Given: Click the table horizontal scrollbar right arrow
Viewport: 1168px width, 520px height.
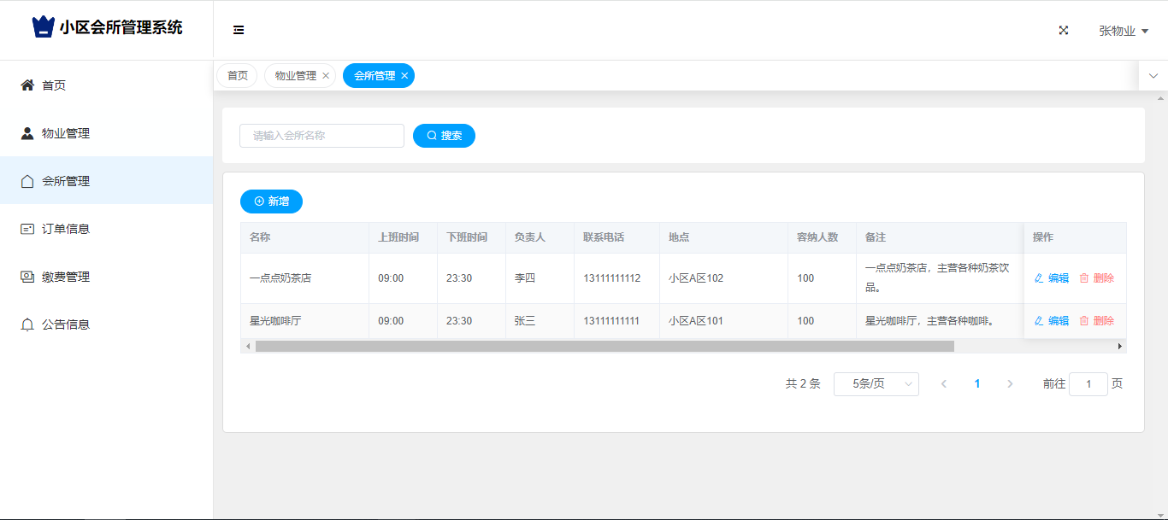Looking at the screenshot, I should pyautogui.click(x=1120, y=347).
